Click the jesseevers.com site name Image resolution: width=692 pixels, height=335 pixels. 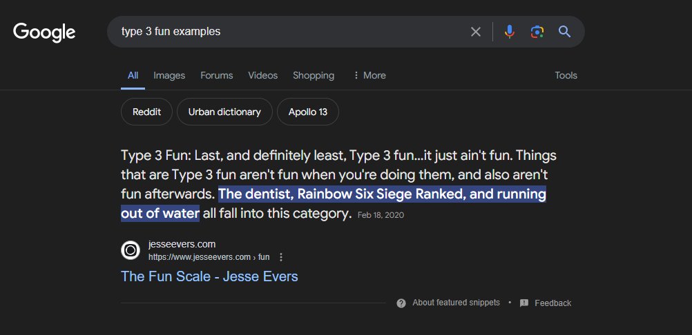[x=182, y=244]
